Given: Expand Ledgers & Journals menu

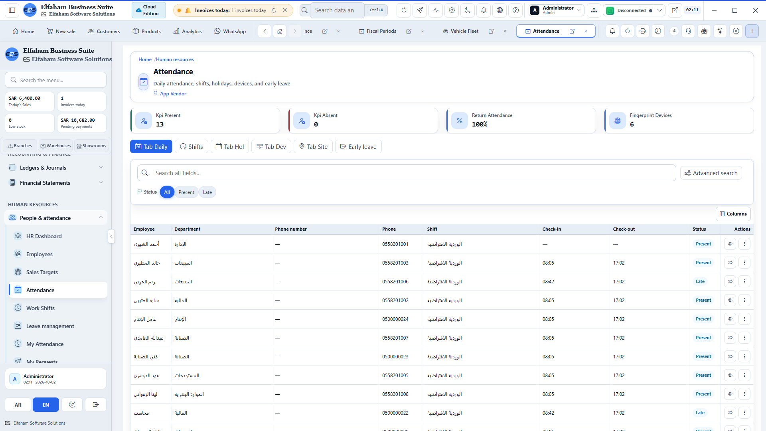Looking at the screenshot, I should pyautogui.click(x=56, y=168).
